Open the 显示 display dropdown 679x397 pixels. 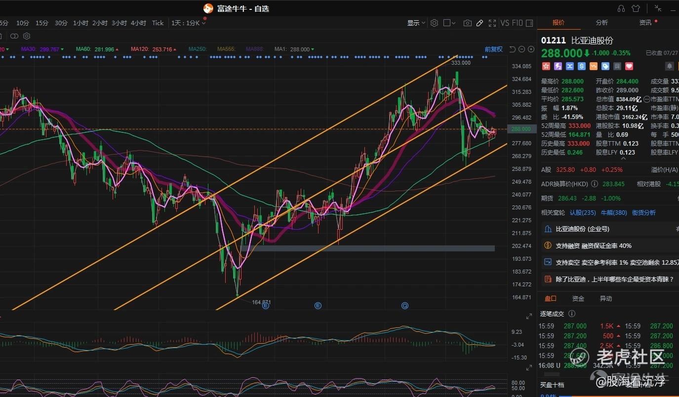coord(416,23)
